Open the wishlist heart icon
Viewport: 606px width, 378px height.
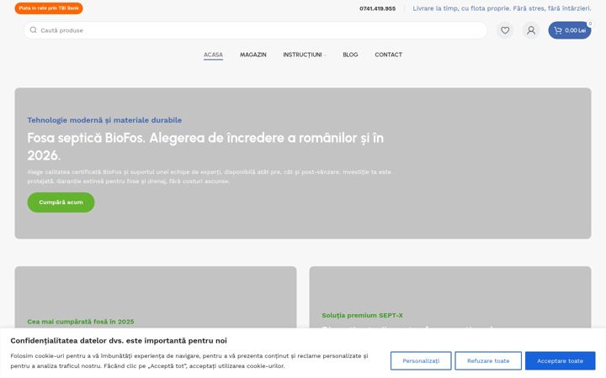505,30
